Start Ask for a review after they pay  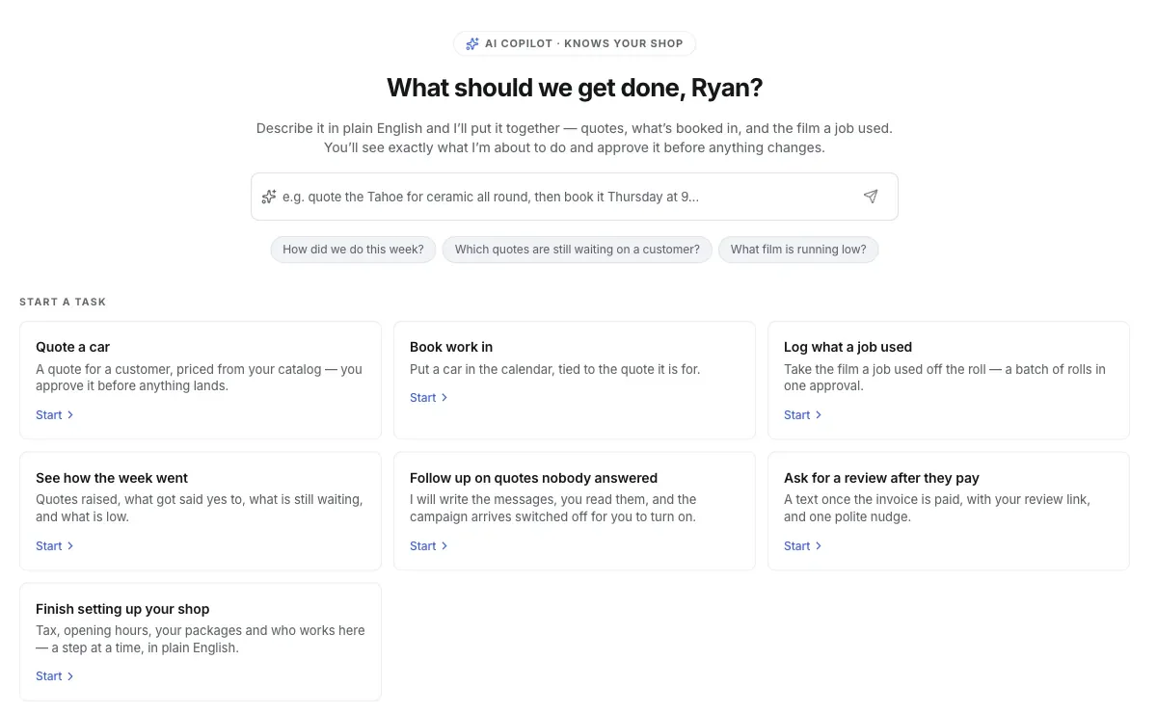pos(803,546)
